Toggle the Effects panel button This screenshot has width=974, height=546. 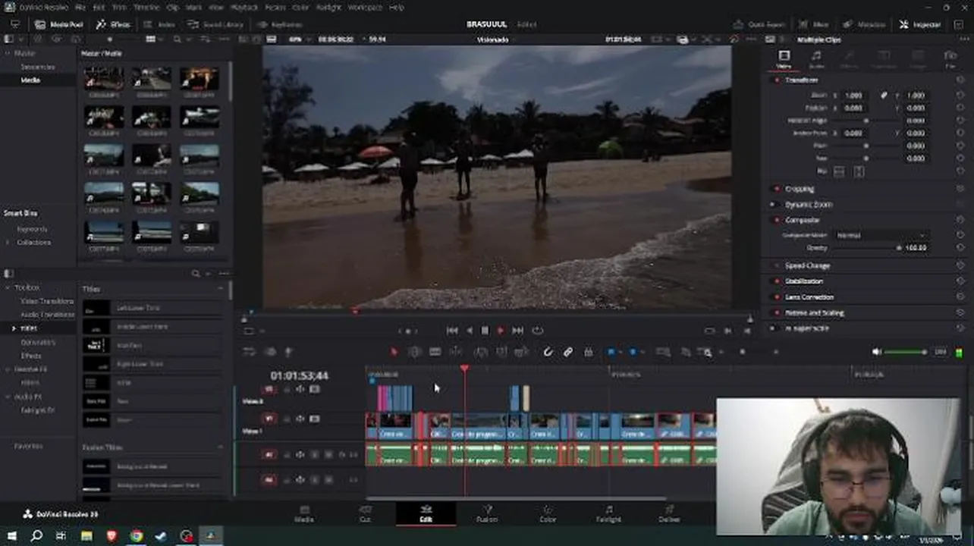(x=113, y=24)
